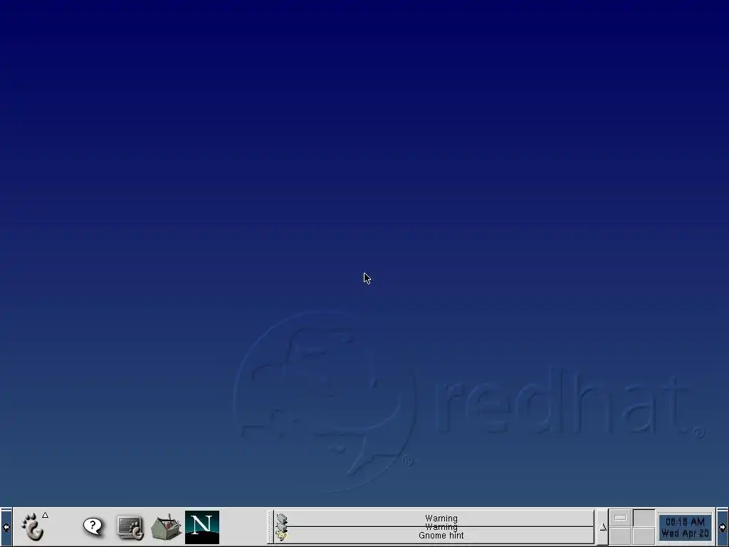Screen dimensions: 729x547
Task: Launch Netscape Navigator from the panel
Action: click(x=201, y=527)
